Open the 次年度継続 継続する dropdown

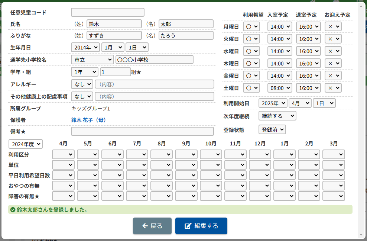click(277, 116)
